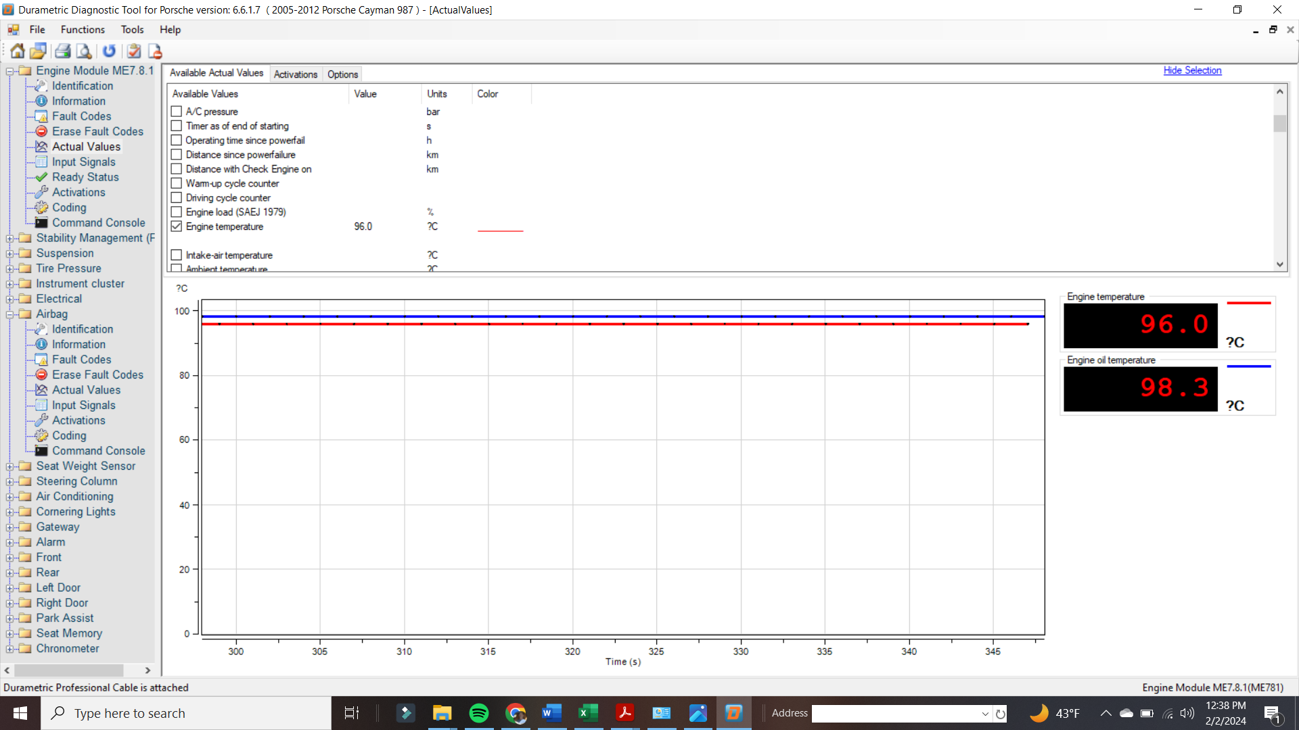Click the blue refresh arrow icon

(109, 51)
